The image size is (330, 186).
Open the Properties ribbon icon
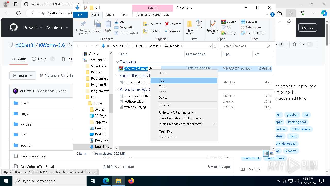(x=213, y=24)
